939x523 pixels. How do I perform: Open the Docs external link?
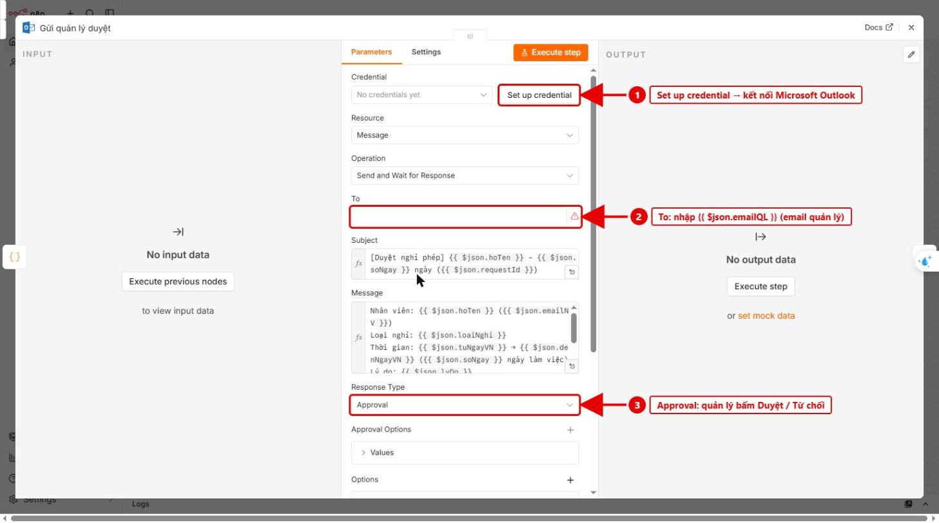878,28
